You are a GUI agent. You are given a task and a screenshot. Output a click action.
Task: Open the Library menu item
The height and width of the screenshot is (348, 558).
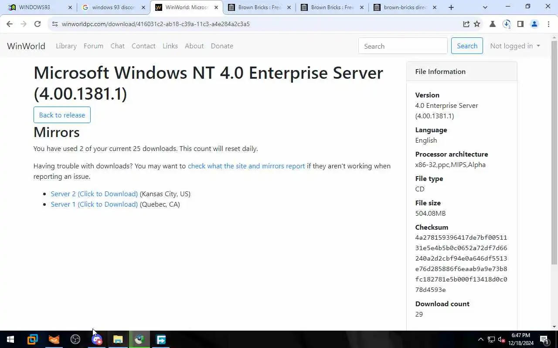click(x=66, y=46)
